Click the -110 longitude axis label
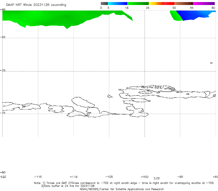 [x=74, y=177]
